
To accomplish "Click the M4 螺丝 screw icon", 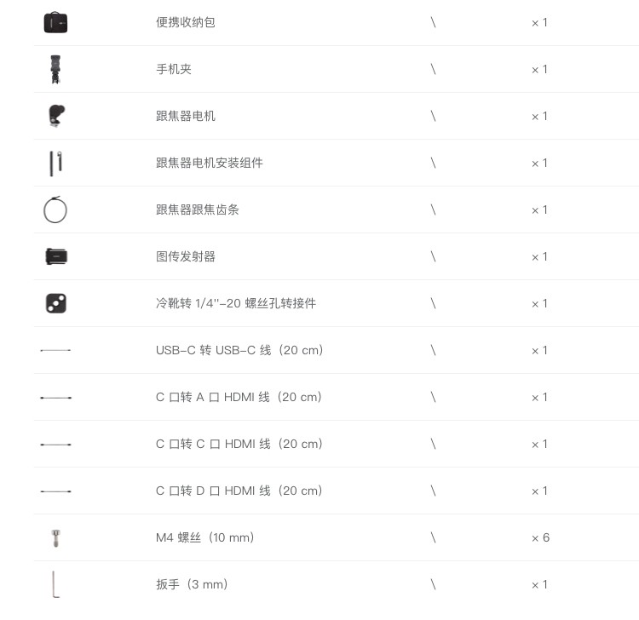I will (x=56, y=537).
